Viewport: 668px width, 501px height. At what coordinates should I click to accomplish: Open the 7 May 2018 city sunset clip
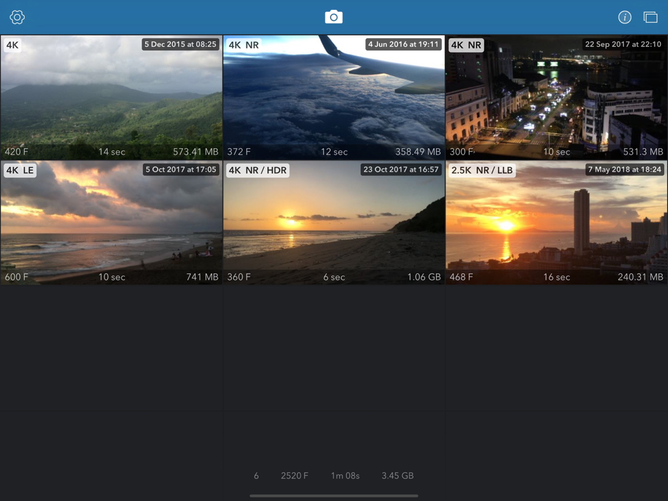tap(556, 223)
